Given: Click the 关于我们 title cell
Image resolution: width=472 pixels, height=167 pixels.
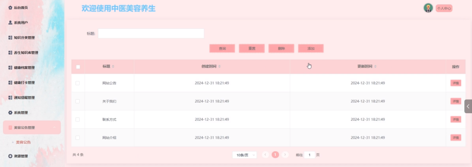Looking at the screenshot, I should pos(109,101).
